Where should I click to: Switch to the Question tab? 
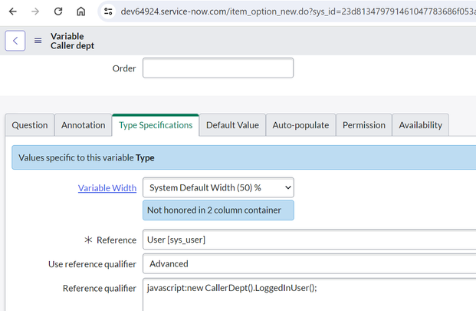point(30,125)
